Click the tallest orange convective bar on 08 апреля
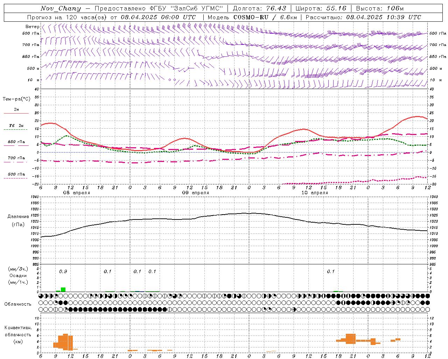448x359 pixels. point(65,342)
